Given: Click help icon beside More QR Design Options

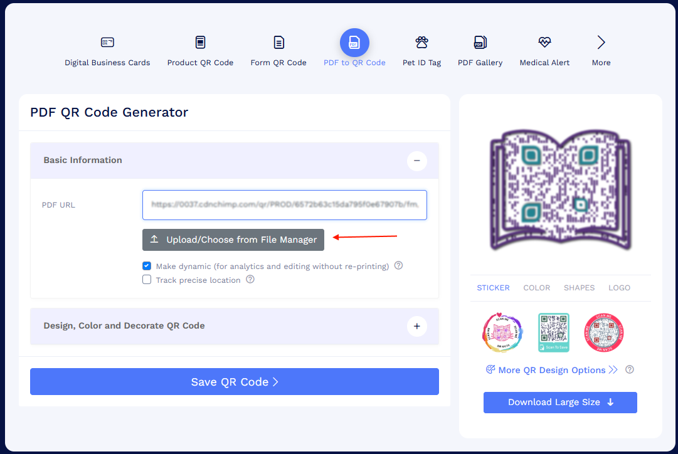Looking at the screenshot, I should point(630,370).
